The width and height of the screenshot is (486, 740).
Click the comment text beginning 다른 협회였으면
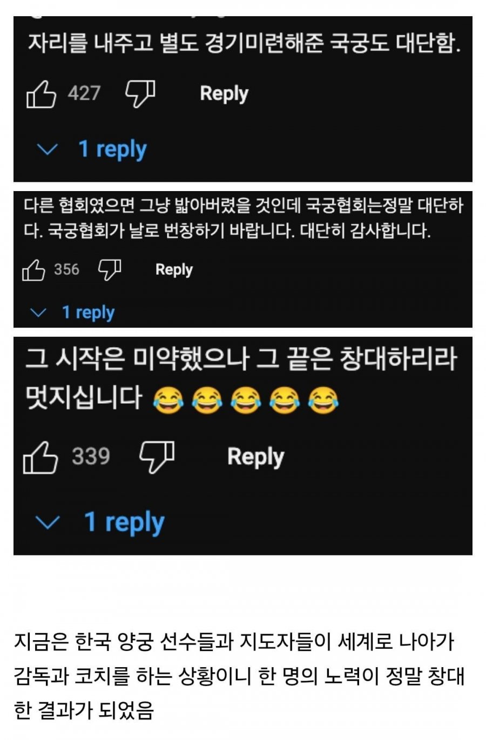coord(244,218)
